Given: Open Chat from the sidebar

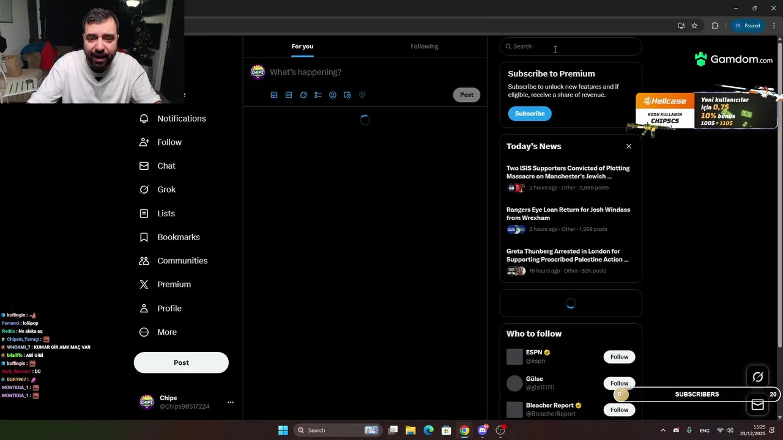Looking at the screenshot, I should [158, 166].
